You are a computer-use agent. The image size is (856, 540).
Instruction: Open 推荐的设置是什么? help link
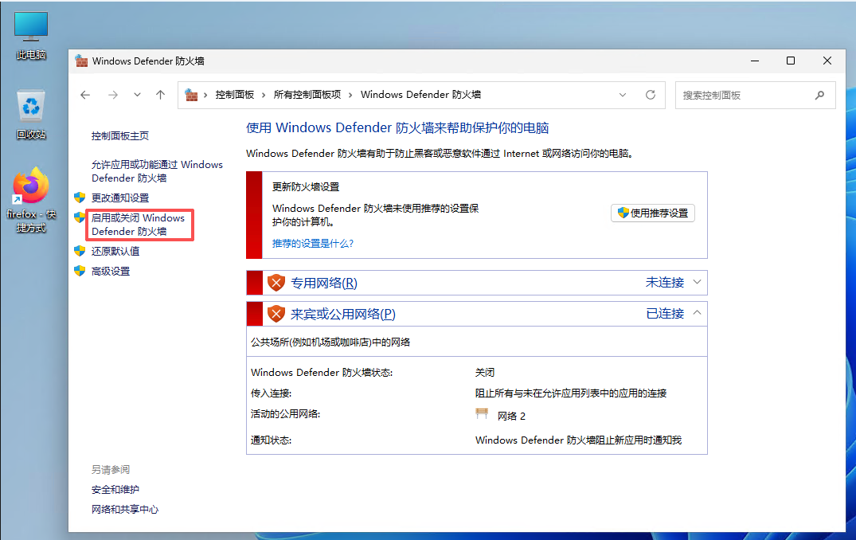[312, 243]
